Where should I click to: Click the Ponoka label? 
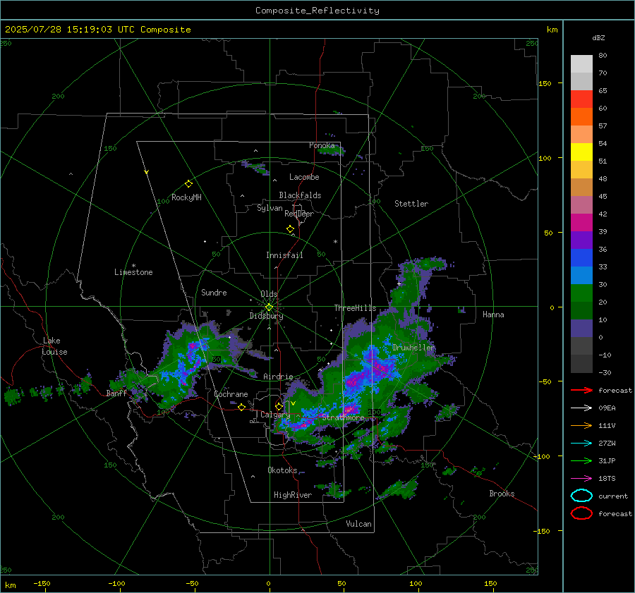click(322, 145)
